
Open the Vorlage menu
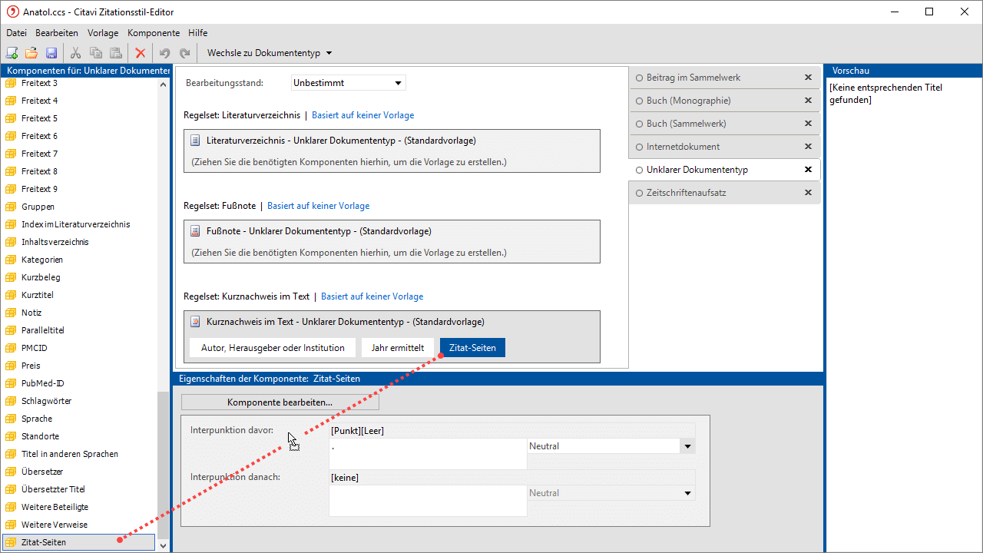(103, 33)
